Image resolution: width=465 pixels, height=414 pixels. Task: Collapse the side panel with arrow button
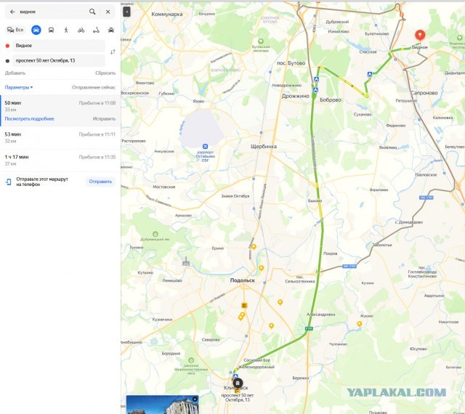click(x=126, y=12)
